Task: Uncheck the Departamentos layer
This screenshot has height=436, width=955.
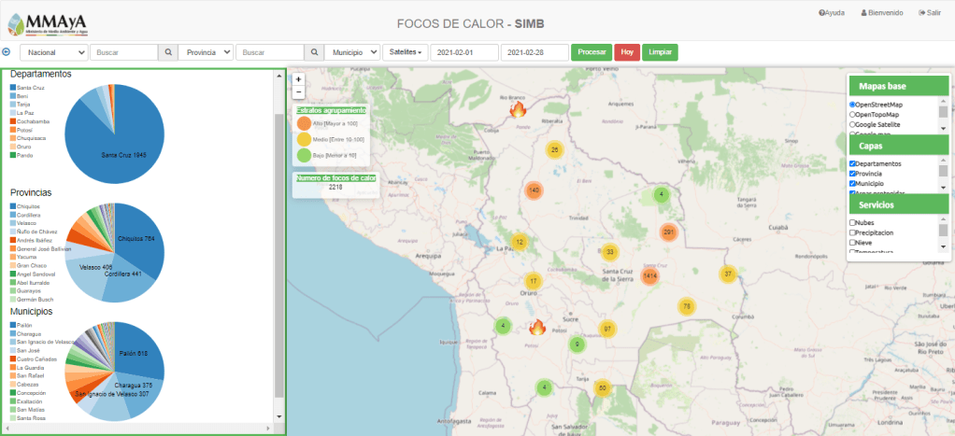Action: (852, 163)
